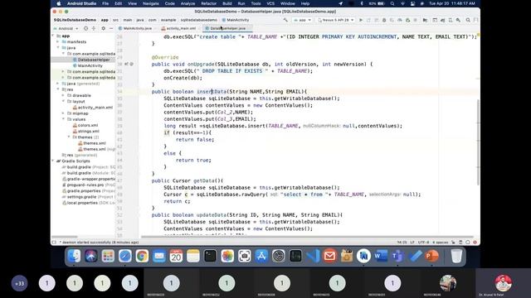
Task: Click the UTF-8 encoding in status bar
Action: tap(423, 243)
